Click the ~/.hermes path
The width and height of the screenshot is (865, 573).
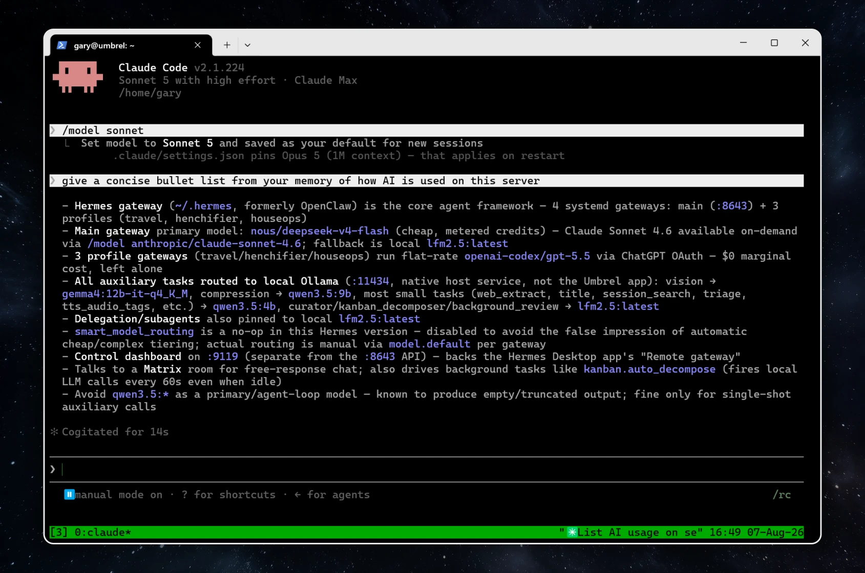coord(203,206)
